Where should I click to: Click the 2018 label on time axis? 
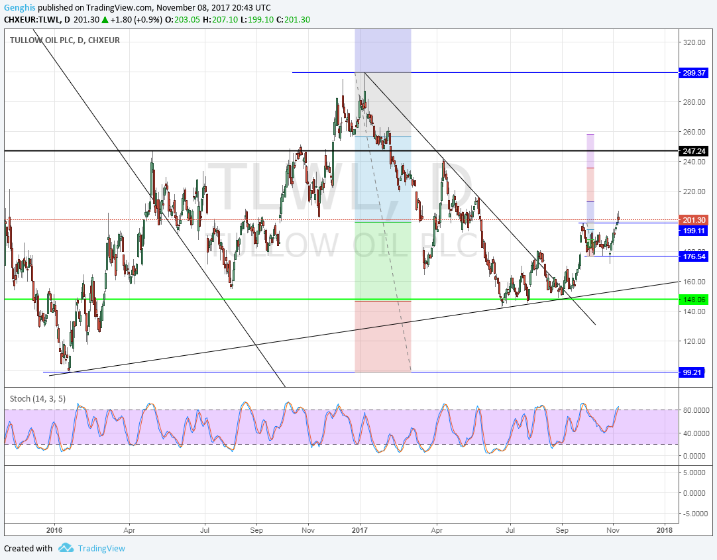coord(665,530)
